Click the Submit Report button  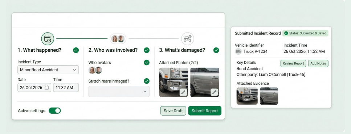[x=205, y=111]
